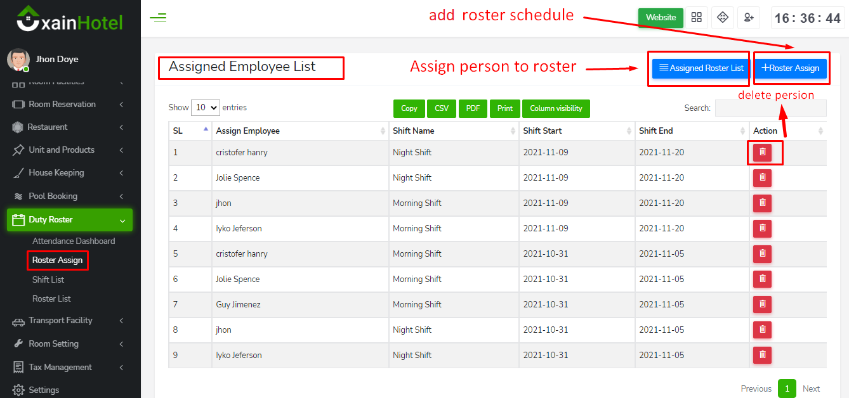Click the Search input field
849x398 pixels.
tap(770, 108)
